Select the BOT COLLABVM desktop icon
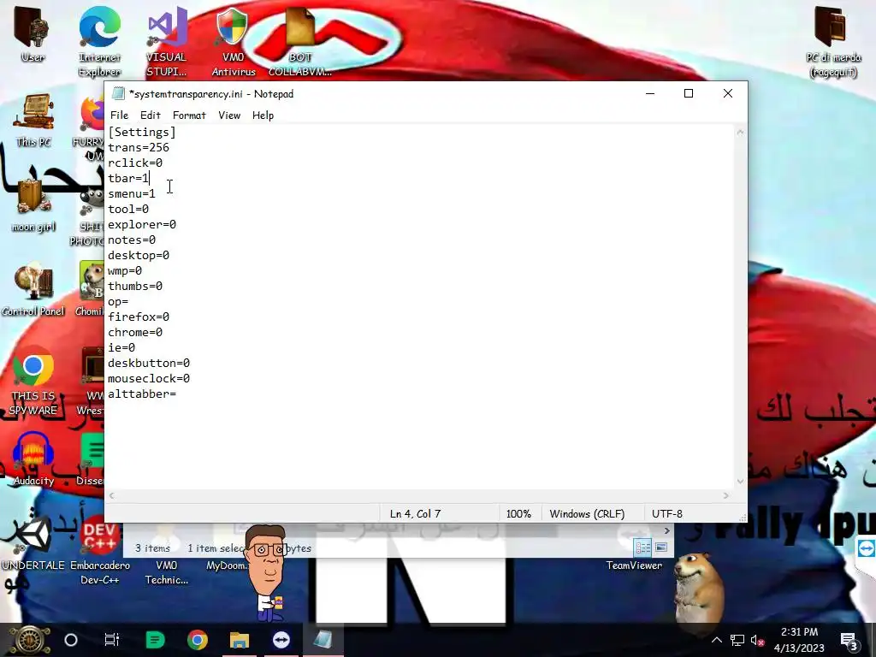Viewport: 876px width, 657px height. pos(300,41)
